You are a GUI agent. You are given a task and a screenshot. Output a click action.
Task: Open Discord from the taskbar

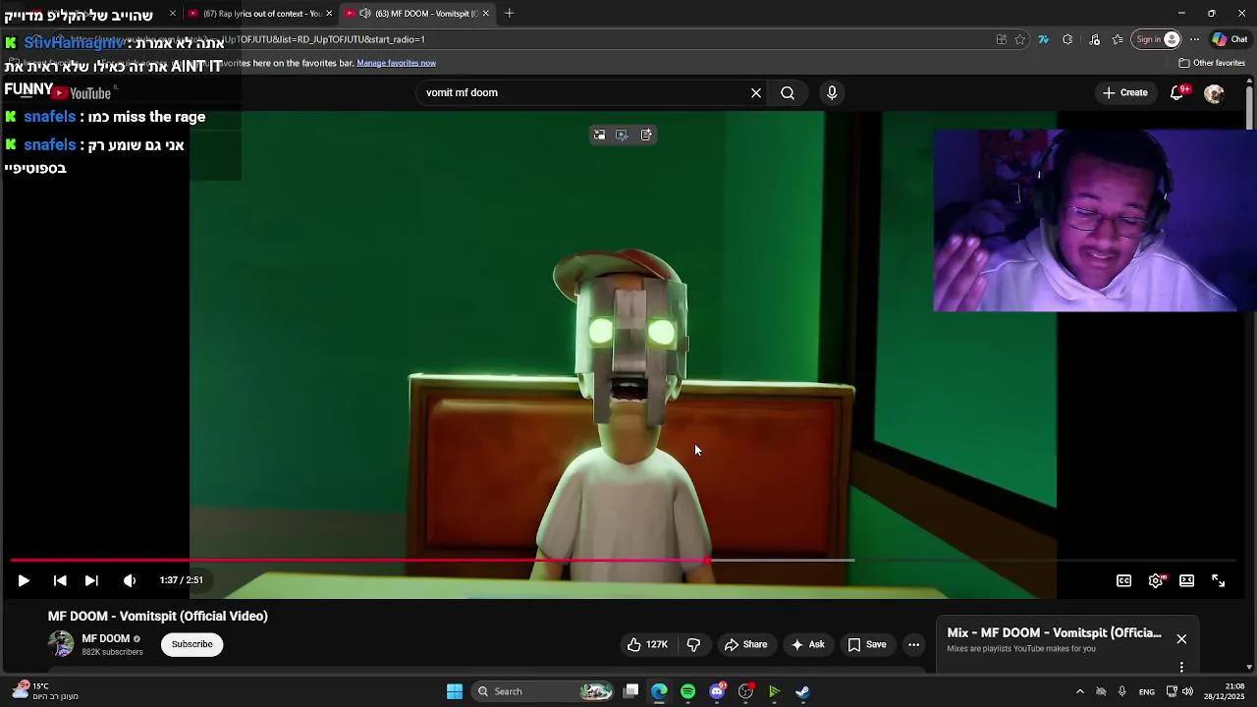tap(717, 691)
